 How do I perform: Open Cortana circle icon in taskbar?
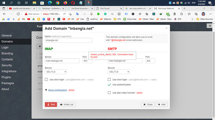coord(19,3)
